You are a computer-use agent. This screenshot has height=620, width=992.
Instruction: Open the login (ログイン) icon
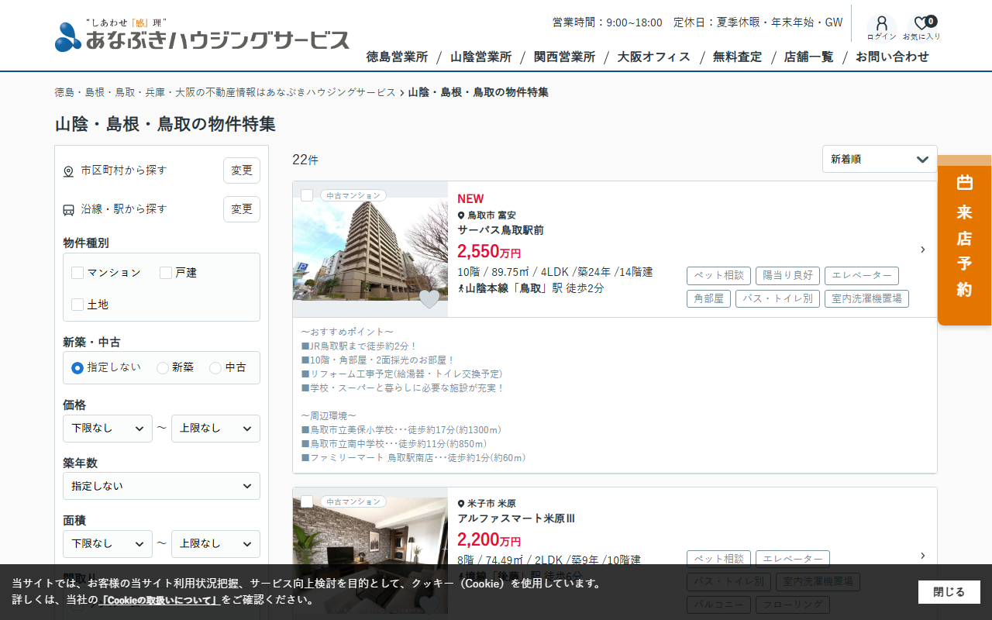(881, 27)
